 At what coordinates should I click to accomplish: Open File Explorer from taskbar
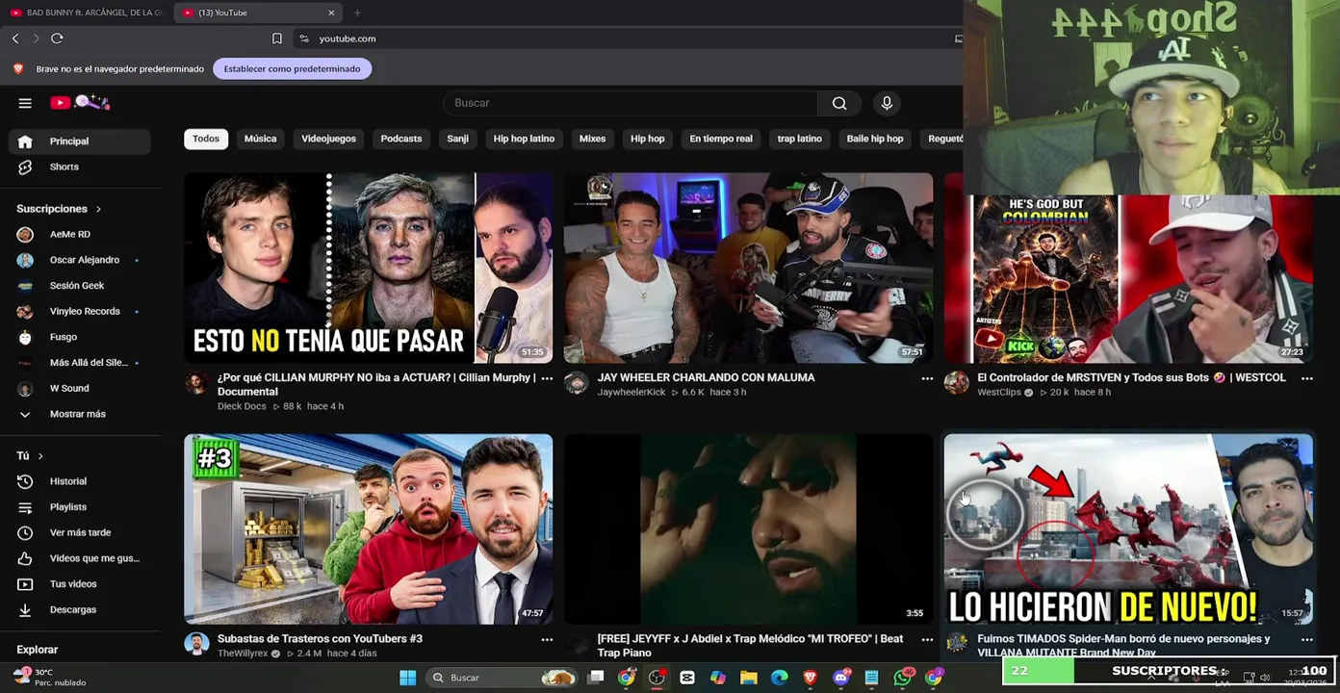tap(749, 678)
